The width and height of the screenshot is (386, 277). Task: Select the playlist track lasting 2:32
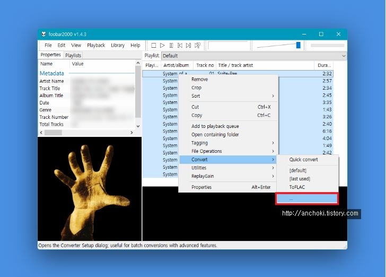(238, 73)
